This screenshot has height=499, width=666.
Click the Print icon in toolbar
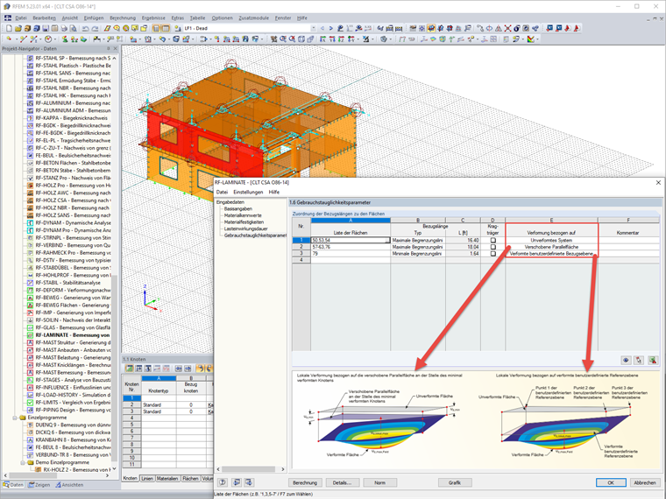point(64,28)
